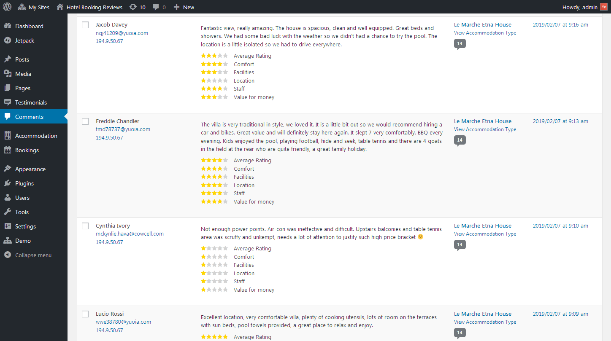Click Howdy, admin account text
611x341 pixels.
(580, 7)
